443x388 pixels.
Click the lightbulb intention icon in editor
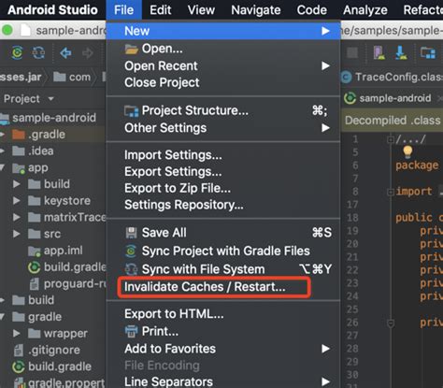click(x=407, y=151)
